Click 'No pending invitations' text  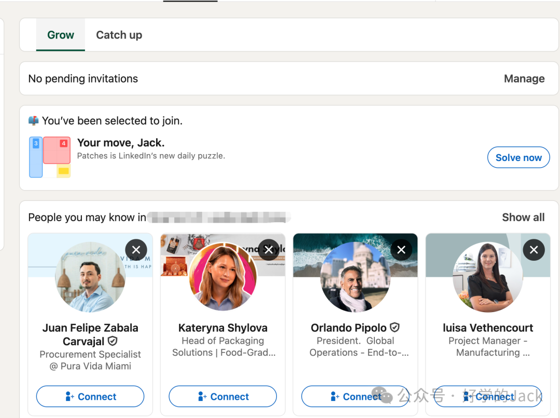[x=83, y=78]
